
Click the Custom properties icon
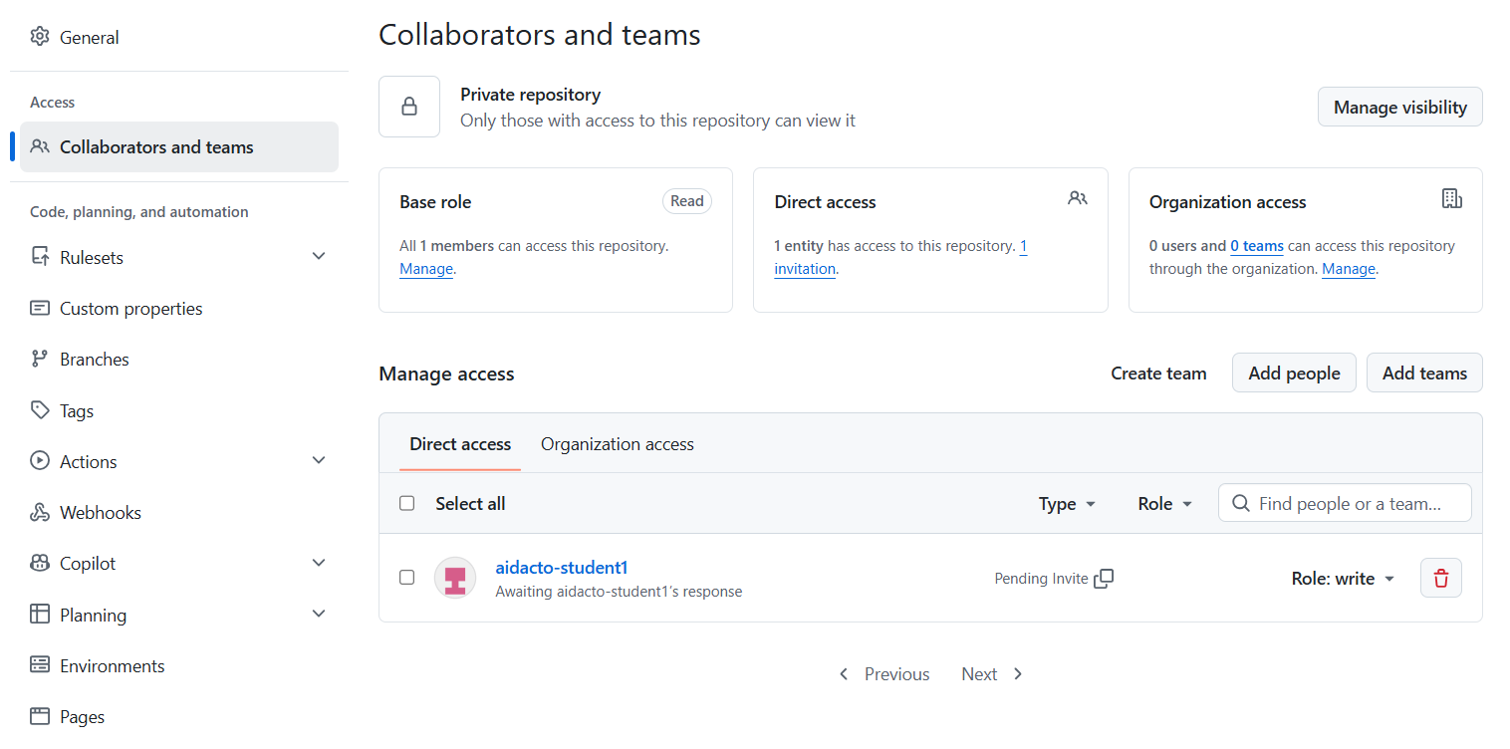[40, 308]
